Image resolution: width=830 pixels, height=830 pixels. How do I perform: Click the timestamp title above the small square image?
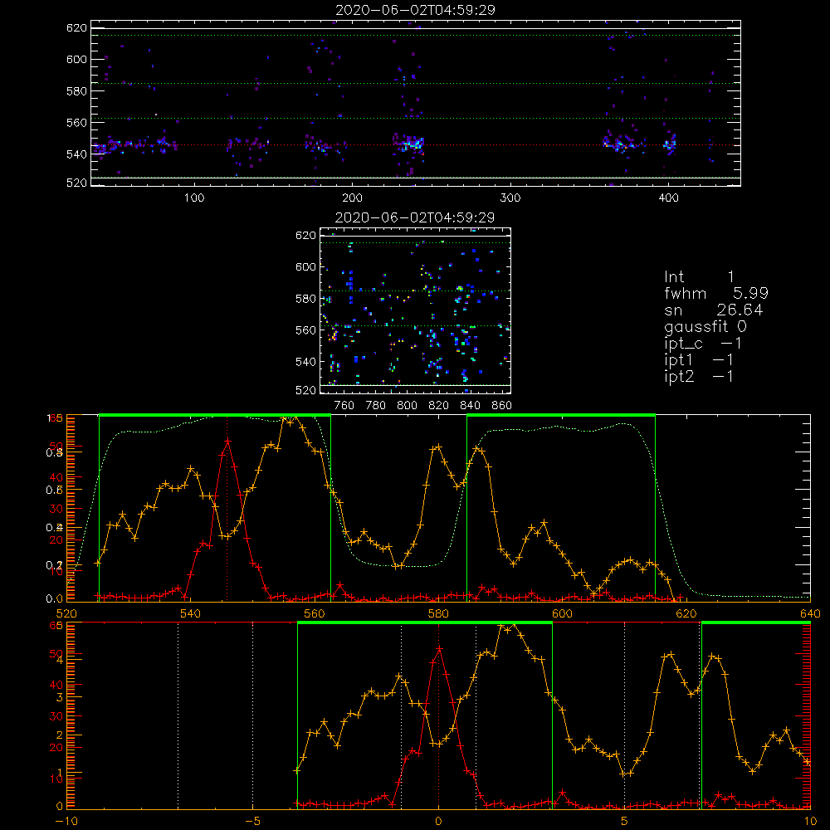click(x=415, y=217)
